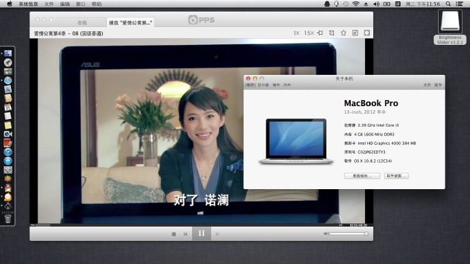Viewport: 470px width, 264px height.
Task: Open the 文件 menu in menu bar
Action: pyautogui.click(x=48, y=4)
